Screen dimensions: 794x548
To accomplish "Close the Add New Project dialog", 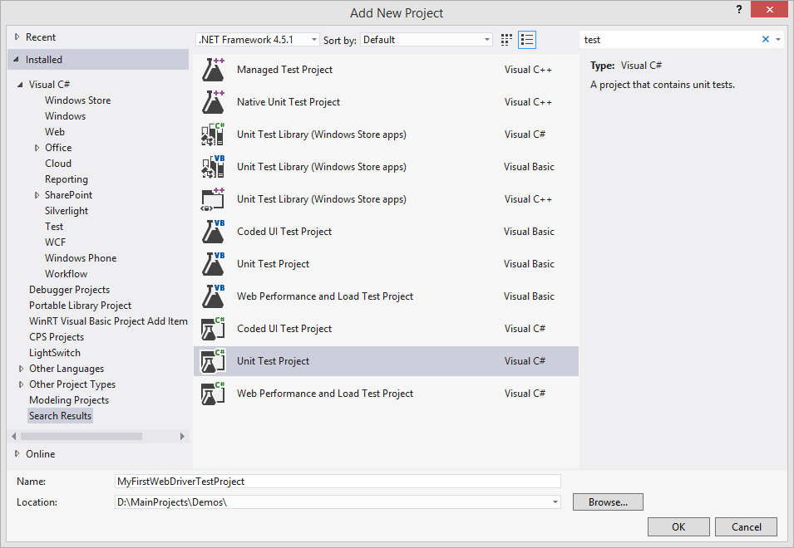I will (769, 9).
